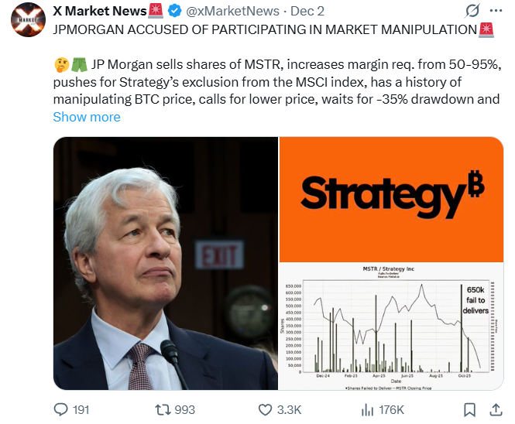Open the Grok explain-post icon
The width and height of the screenshot is (515, 424).
(470, 12)
